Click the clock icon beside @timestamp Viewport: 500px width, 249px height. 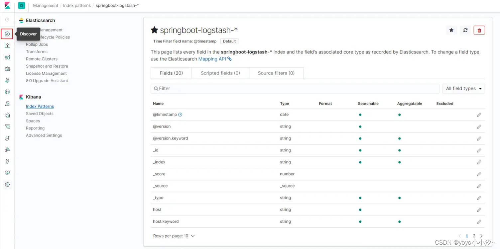pos(180,115)
